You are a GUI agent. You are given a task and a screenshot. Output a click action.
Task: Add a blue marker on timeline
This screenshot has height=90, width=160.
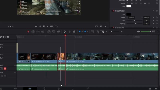coord(85,31)
